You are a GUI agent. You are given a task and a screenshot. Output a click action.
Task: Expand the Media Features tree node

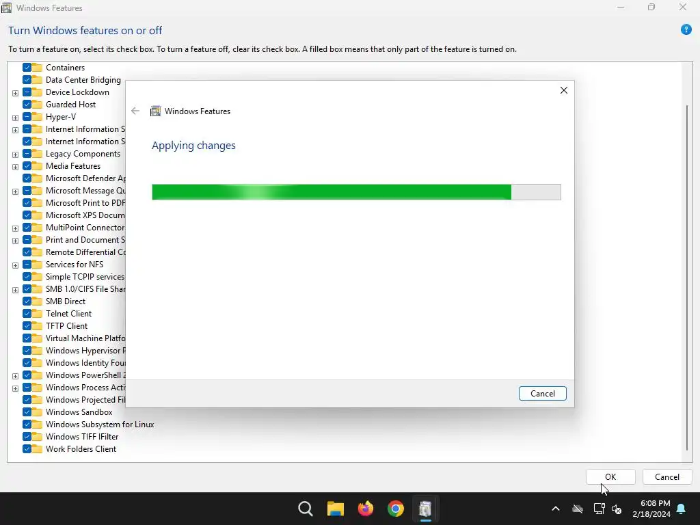[15, 167]
